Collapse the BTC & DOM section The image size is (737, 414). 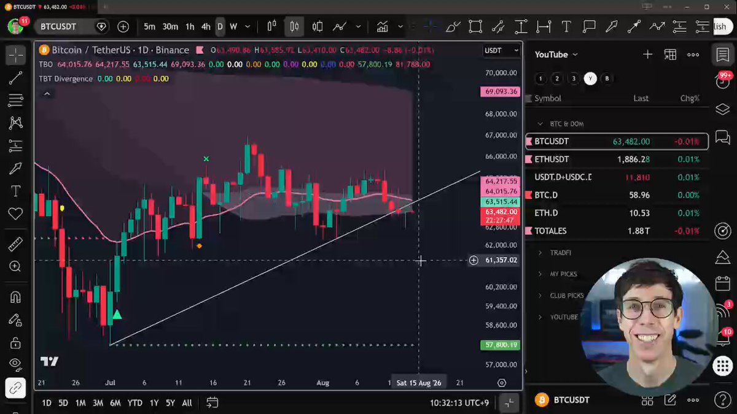(x=540, y=124)
